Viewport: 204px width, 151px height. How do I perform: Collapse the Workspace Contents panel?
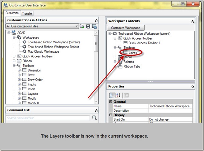pos(192,21)
